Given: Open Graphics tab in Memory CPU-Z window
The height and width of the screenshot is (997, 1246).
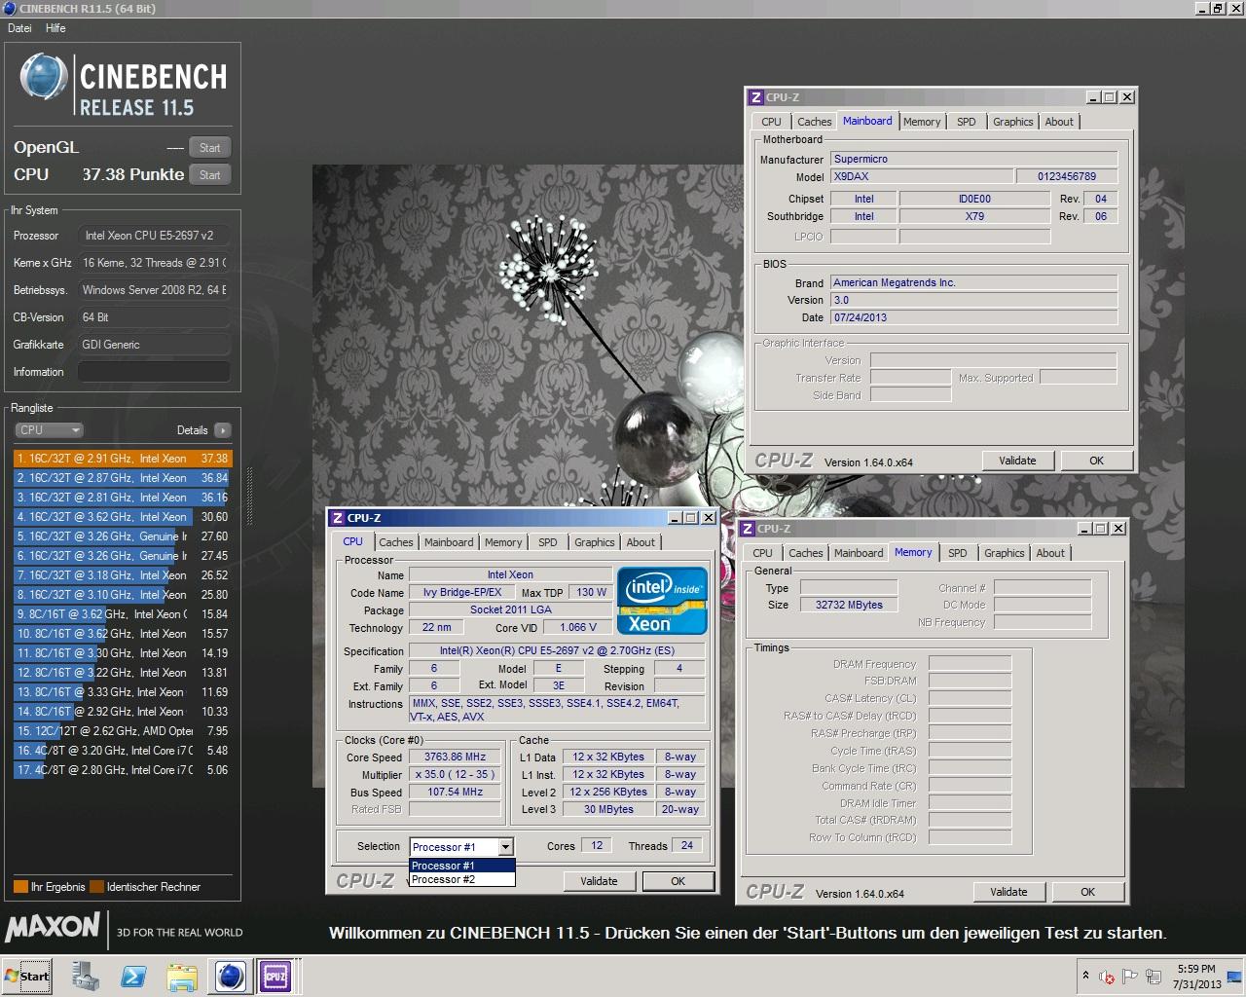Looking at the screenshot, I should pyautogui.click(x=1004, y=553).
